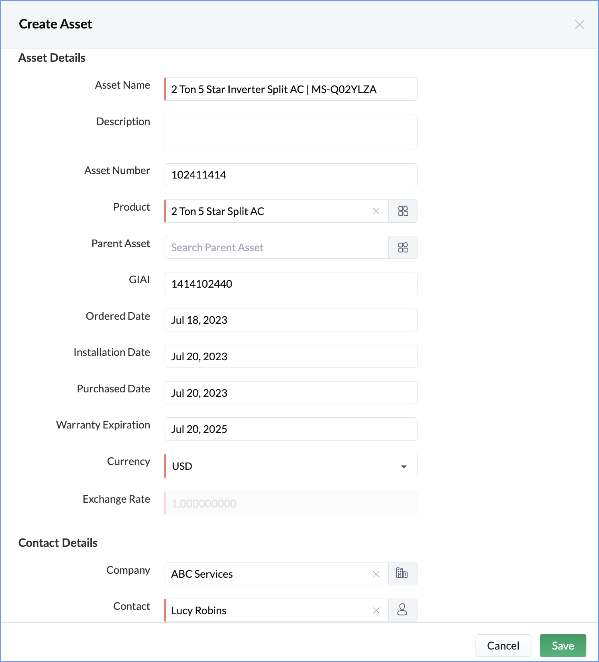
Task: Focus the Asset Name input field
Action: click(291, 89)
